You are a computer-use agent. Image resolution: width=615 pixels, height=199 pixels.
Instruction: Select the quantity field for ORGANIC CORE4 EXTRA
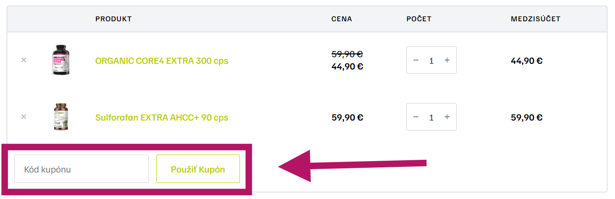(x=431, y=61)
